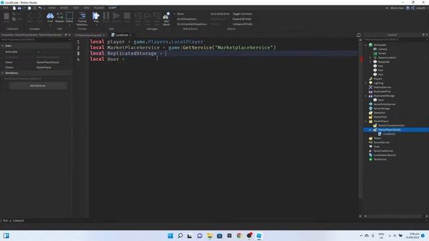Screen dimensions: 429x241
Task: Select Lighting service in Explorer
Action: coord(378,83)
